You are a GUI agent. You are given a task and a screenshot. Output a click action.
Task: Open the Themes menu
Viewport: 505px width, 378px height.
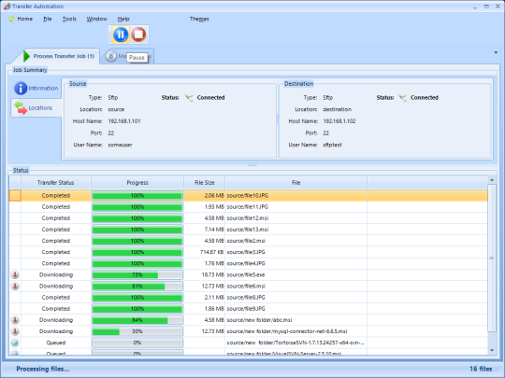click(x=199, y=19)
